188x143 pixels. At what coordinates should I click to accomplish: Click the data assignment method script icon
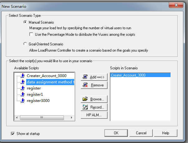click(22, 82)
